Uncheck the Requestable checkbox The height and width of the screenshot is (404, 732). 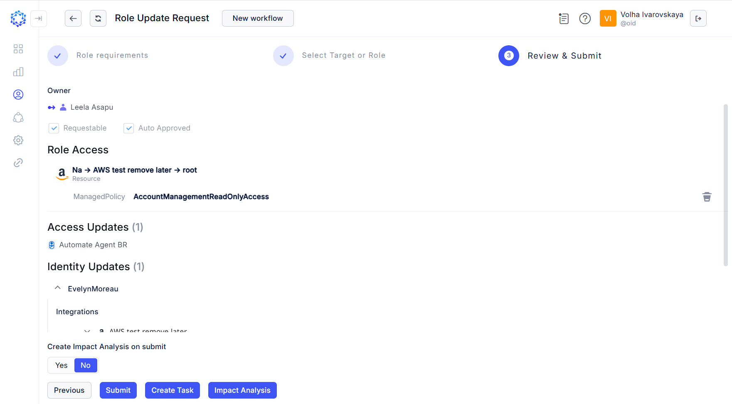[54, 128]
